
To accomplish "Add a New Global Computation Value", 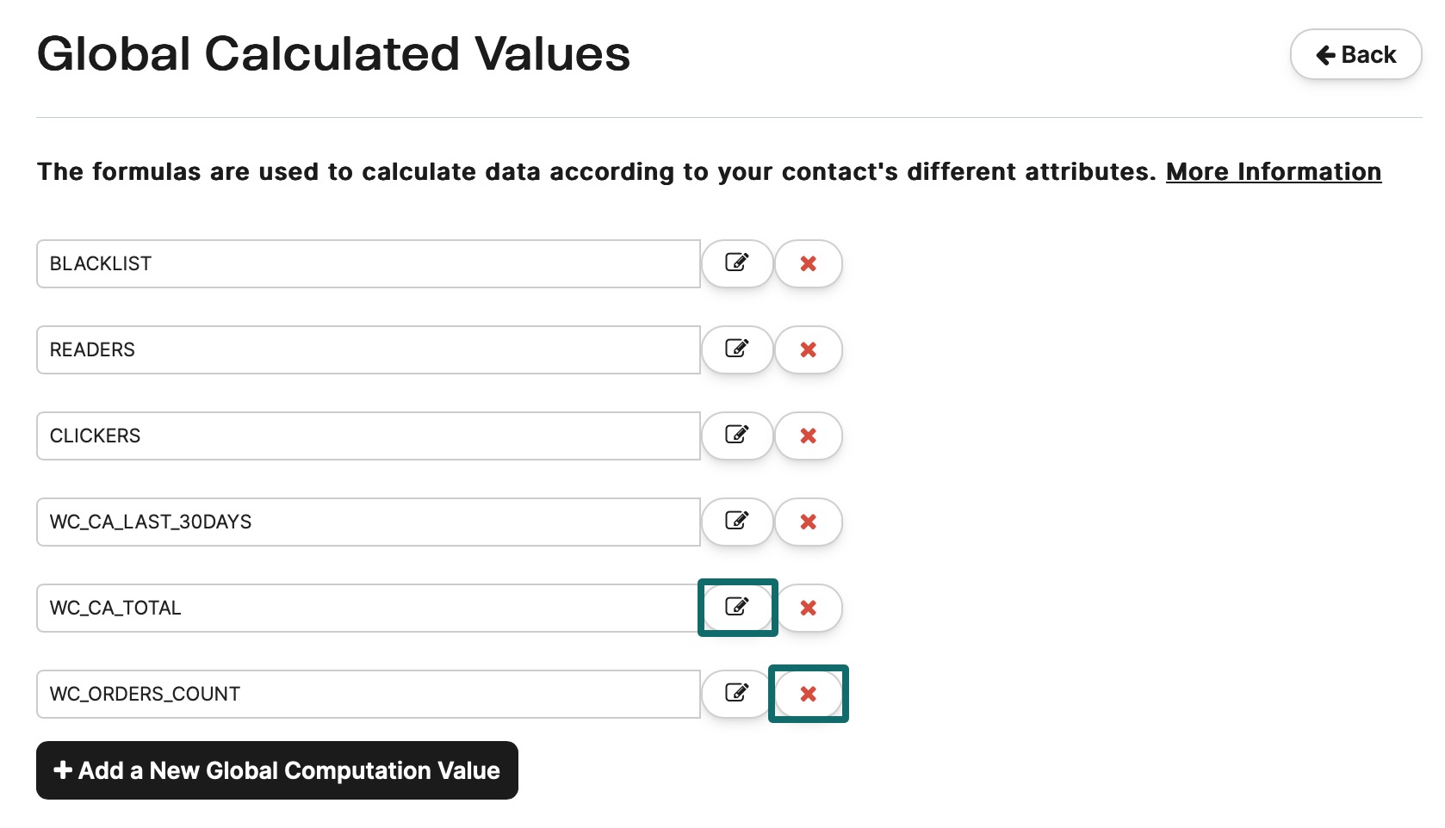I will (x=277, y=770).
